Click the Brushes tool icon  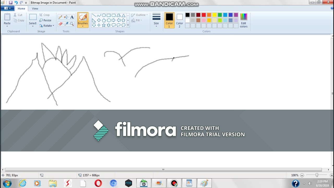(83, 17)
